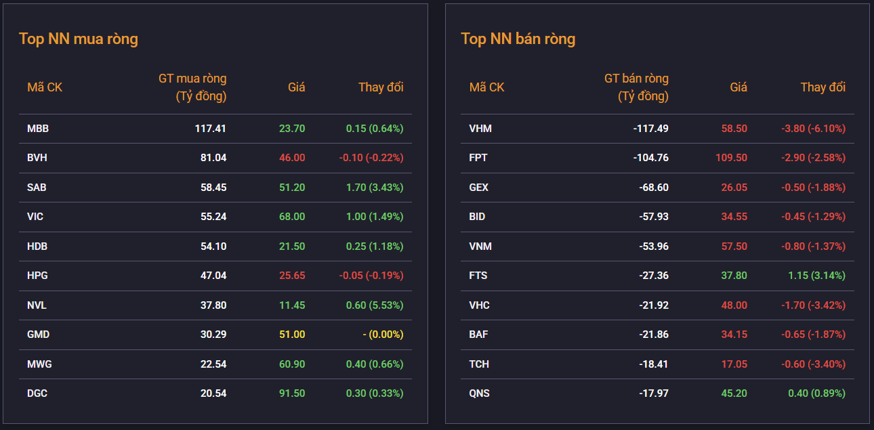Click change value 1.15 (3.14%)
874x430 pixels.
tap(816, 276)
